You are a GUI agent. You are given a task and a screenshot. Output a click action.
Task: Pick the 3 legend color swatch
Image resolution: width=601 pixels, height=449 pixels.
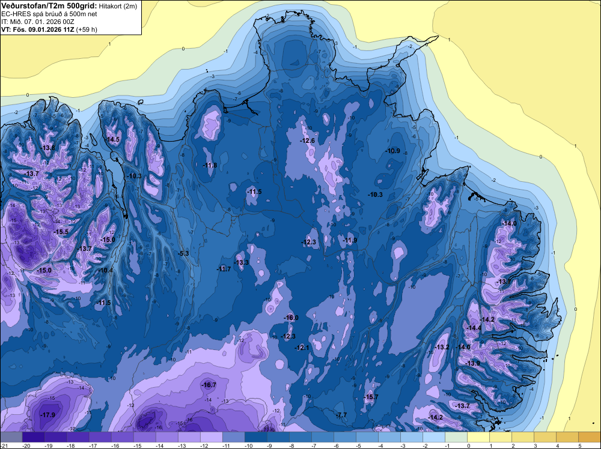coord(545,437)
